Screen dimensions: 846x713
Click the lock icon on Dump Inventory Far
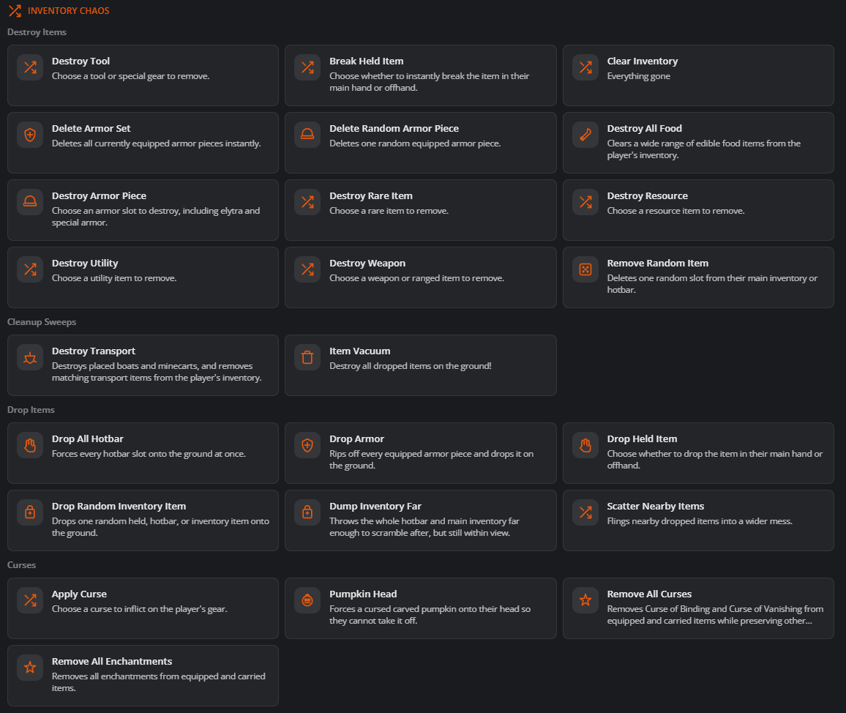[307, 512]
